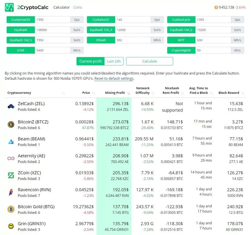The image size is (251, 235).
Task: Edit Equihash hashrate field 138000
Action: (x=52, y=30)
